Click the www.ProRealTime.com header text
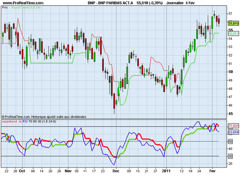Viewport: 242px width, 181px height. [23, 3]
